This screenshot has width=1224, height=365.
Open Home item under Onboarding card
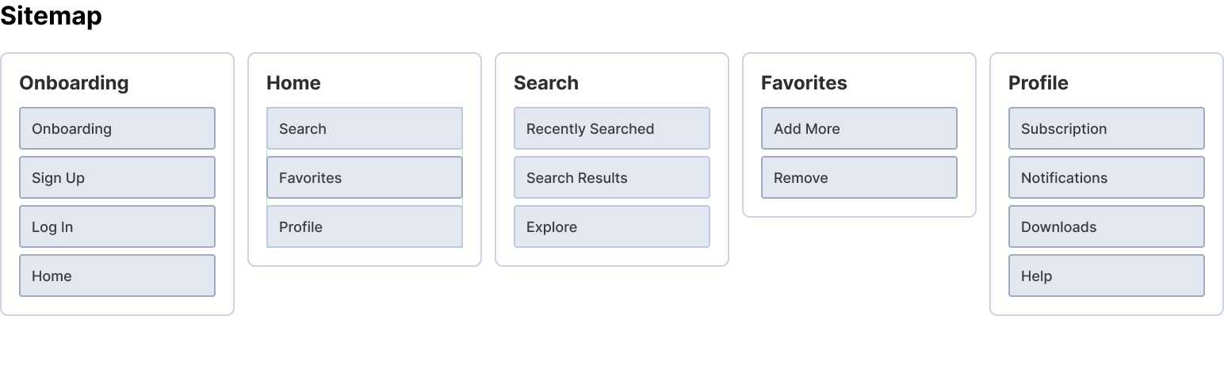(117, 276)
